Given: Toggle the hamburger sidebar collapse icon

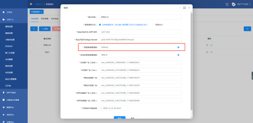Looking at the screenshot, I should pyautogui.click(x=31, y=4).
